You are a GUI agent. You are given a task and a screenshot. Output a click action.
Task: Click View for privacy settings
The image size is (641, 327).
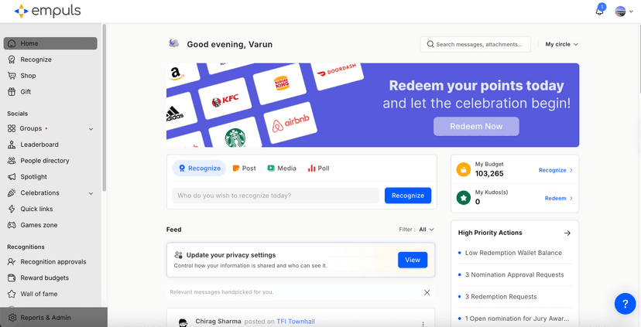412,260
